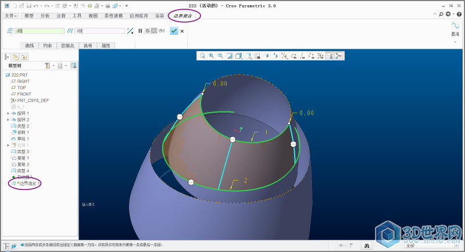Click the Zoom Out magnifier icon
The image size is (465, 252).
point(220,56)
